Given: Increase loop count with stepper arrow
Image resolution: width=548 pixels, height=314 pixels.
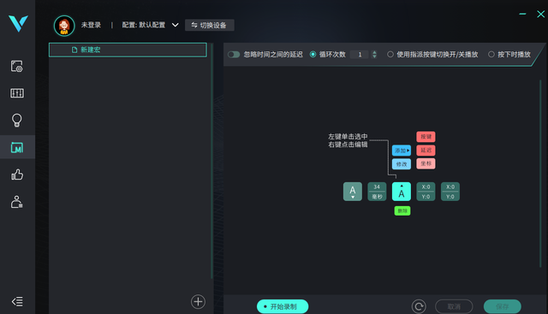Looking at the screenshot, I should pyautogui.click(x=374, y=52).
